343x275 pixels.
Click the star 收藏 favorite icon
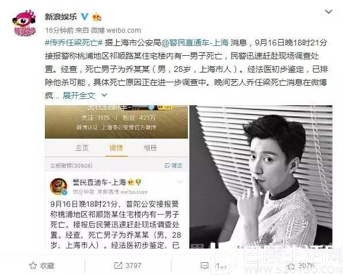coord(33,266)
